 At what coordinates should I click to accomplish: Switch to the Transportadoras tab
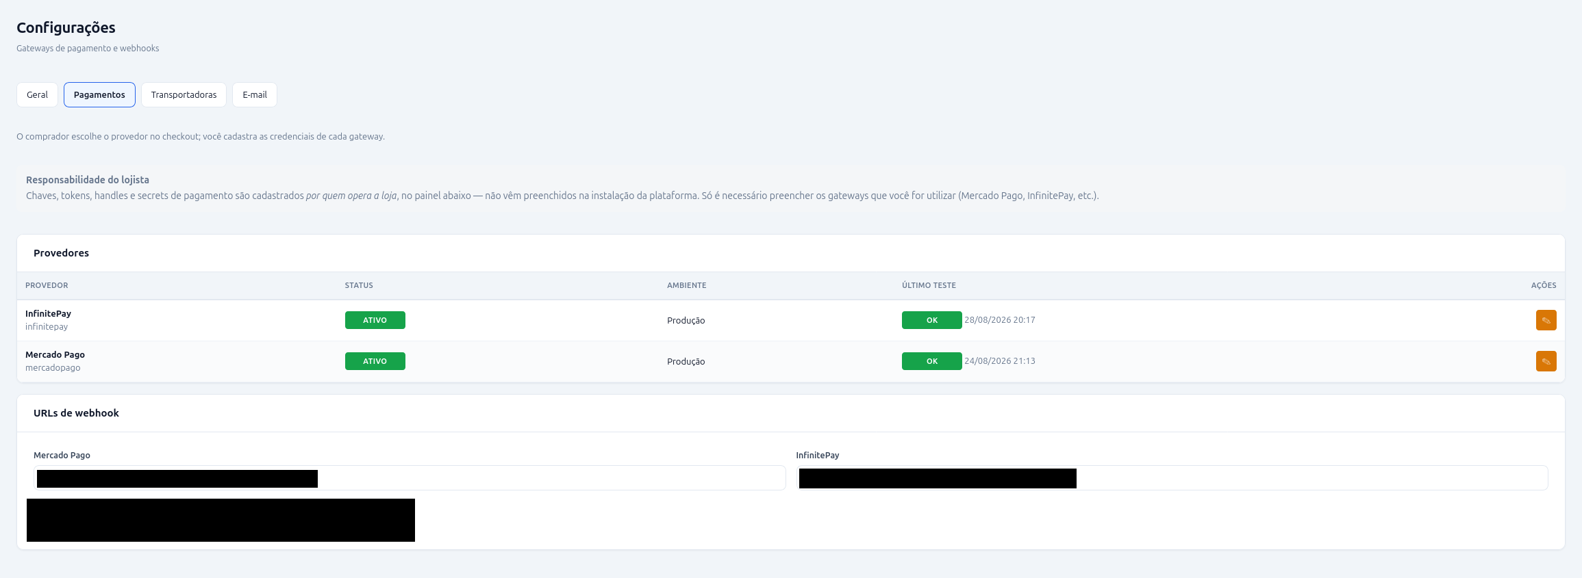(184, 95)
